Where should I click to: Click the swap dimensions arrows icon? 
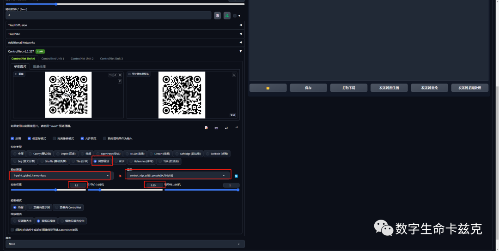pyautogui.click(x=226, y=128)
